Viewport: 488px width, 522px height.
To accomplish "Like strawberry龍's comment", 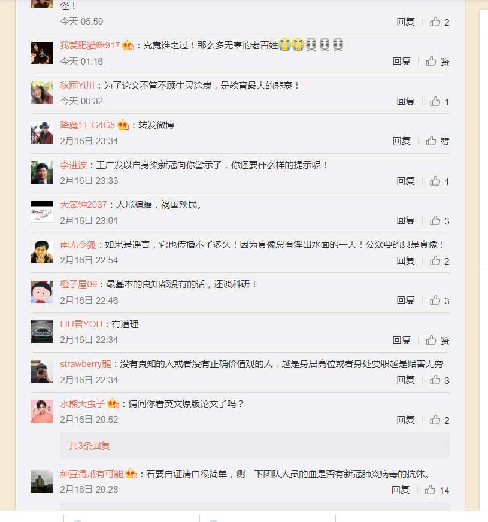I will tap(435, 380).
